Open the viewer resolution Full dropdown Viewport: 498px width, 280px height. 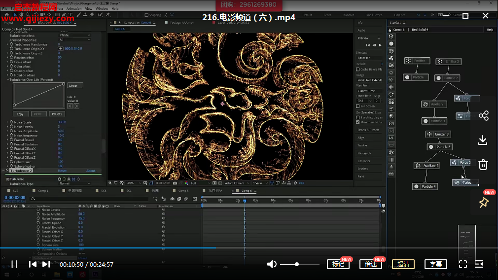(x=201, y=183)
